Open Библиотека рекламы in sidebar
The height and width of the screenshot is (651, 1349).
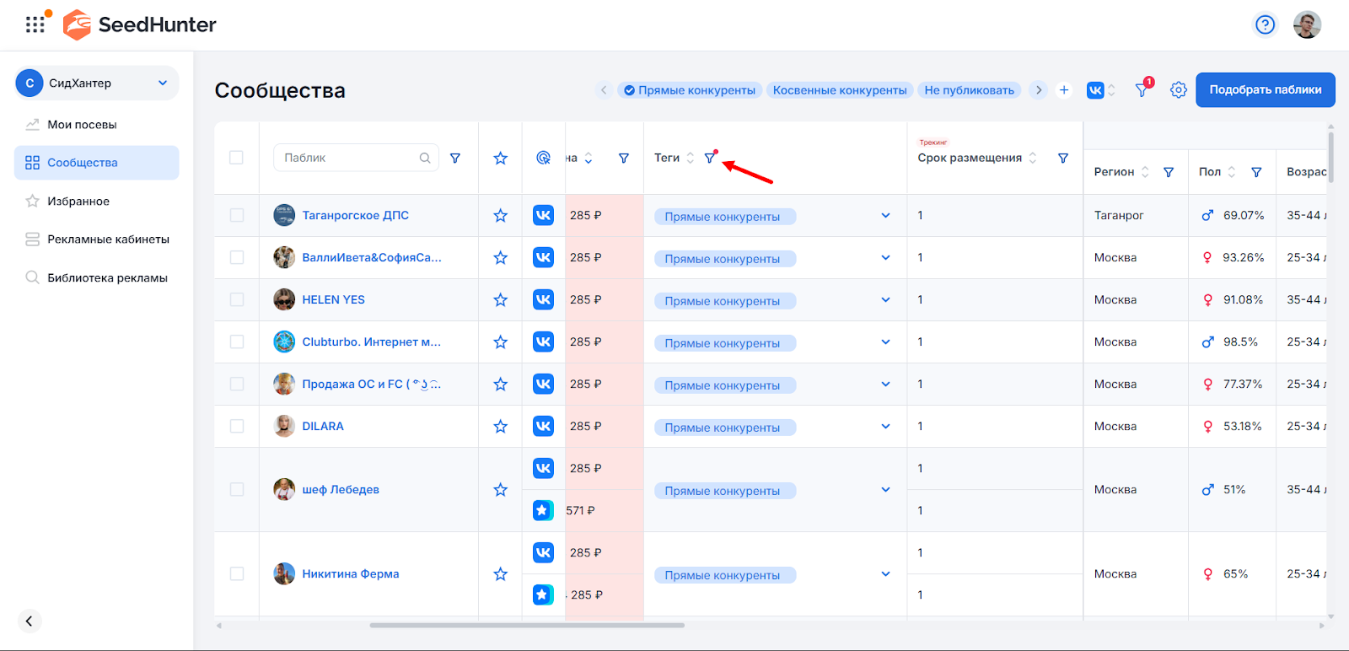[107, 278]
